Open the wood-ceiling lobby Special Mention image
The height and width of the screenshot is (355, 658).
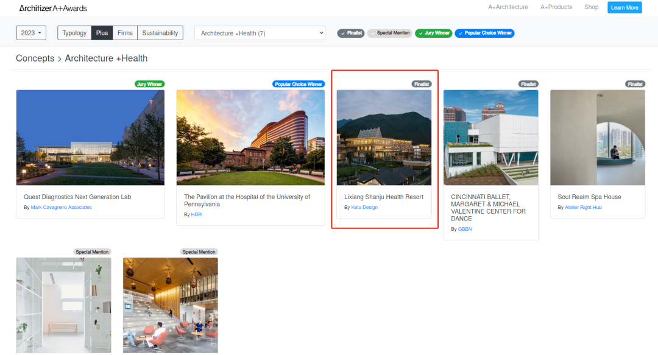point(171,306)
